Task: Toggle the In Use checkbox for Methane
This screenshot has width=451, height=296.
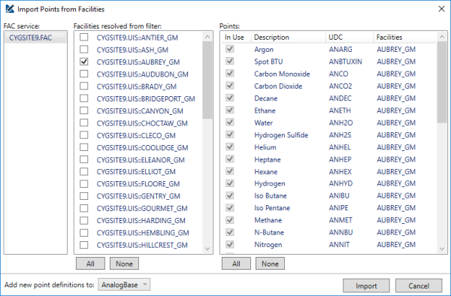Action: [229, 220]
